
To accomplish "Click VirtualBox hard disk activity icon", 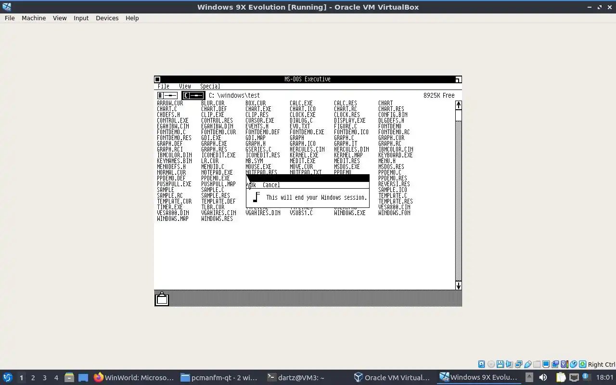I will coord(482,364).
